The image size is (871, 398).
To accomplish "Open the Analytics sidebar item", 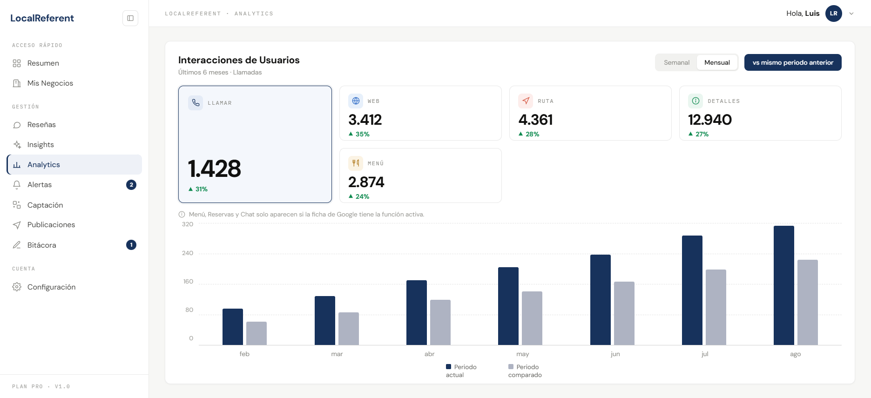I will click(74, 165).
